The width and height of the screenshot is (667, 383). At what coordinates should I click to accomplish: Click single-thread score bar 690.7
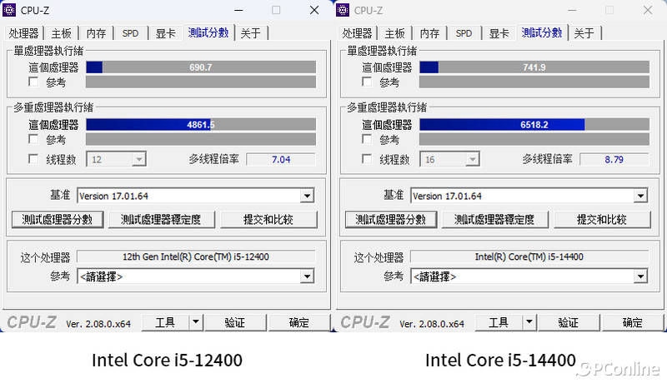coord(201,67)
